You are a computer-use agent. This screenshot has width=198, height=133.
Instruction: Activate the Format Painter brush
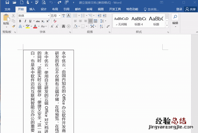(14, 26)
